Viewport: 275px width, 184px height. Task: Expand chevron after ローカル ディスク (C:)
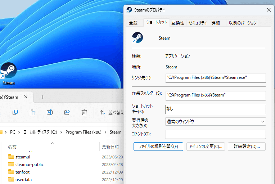61,132
